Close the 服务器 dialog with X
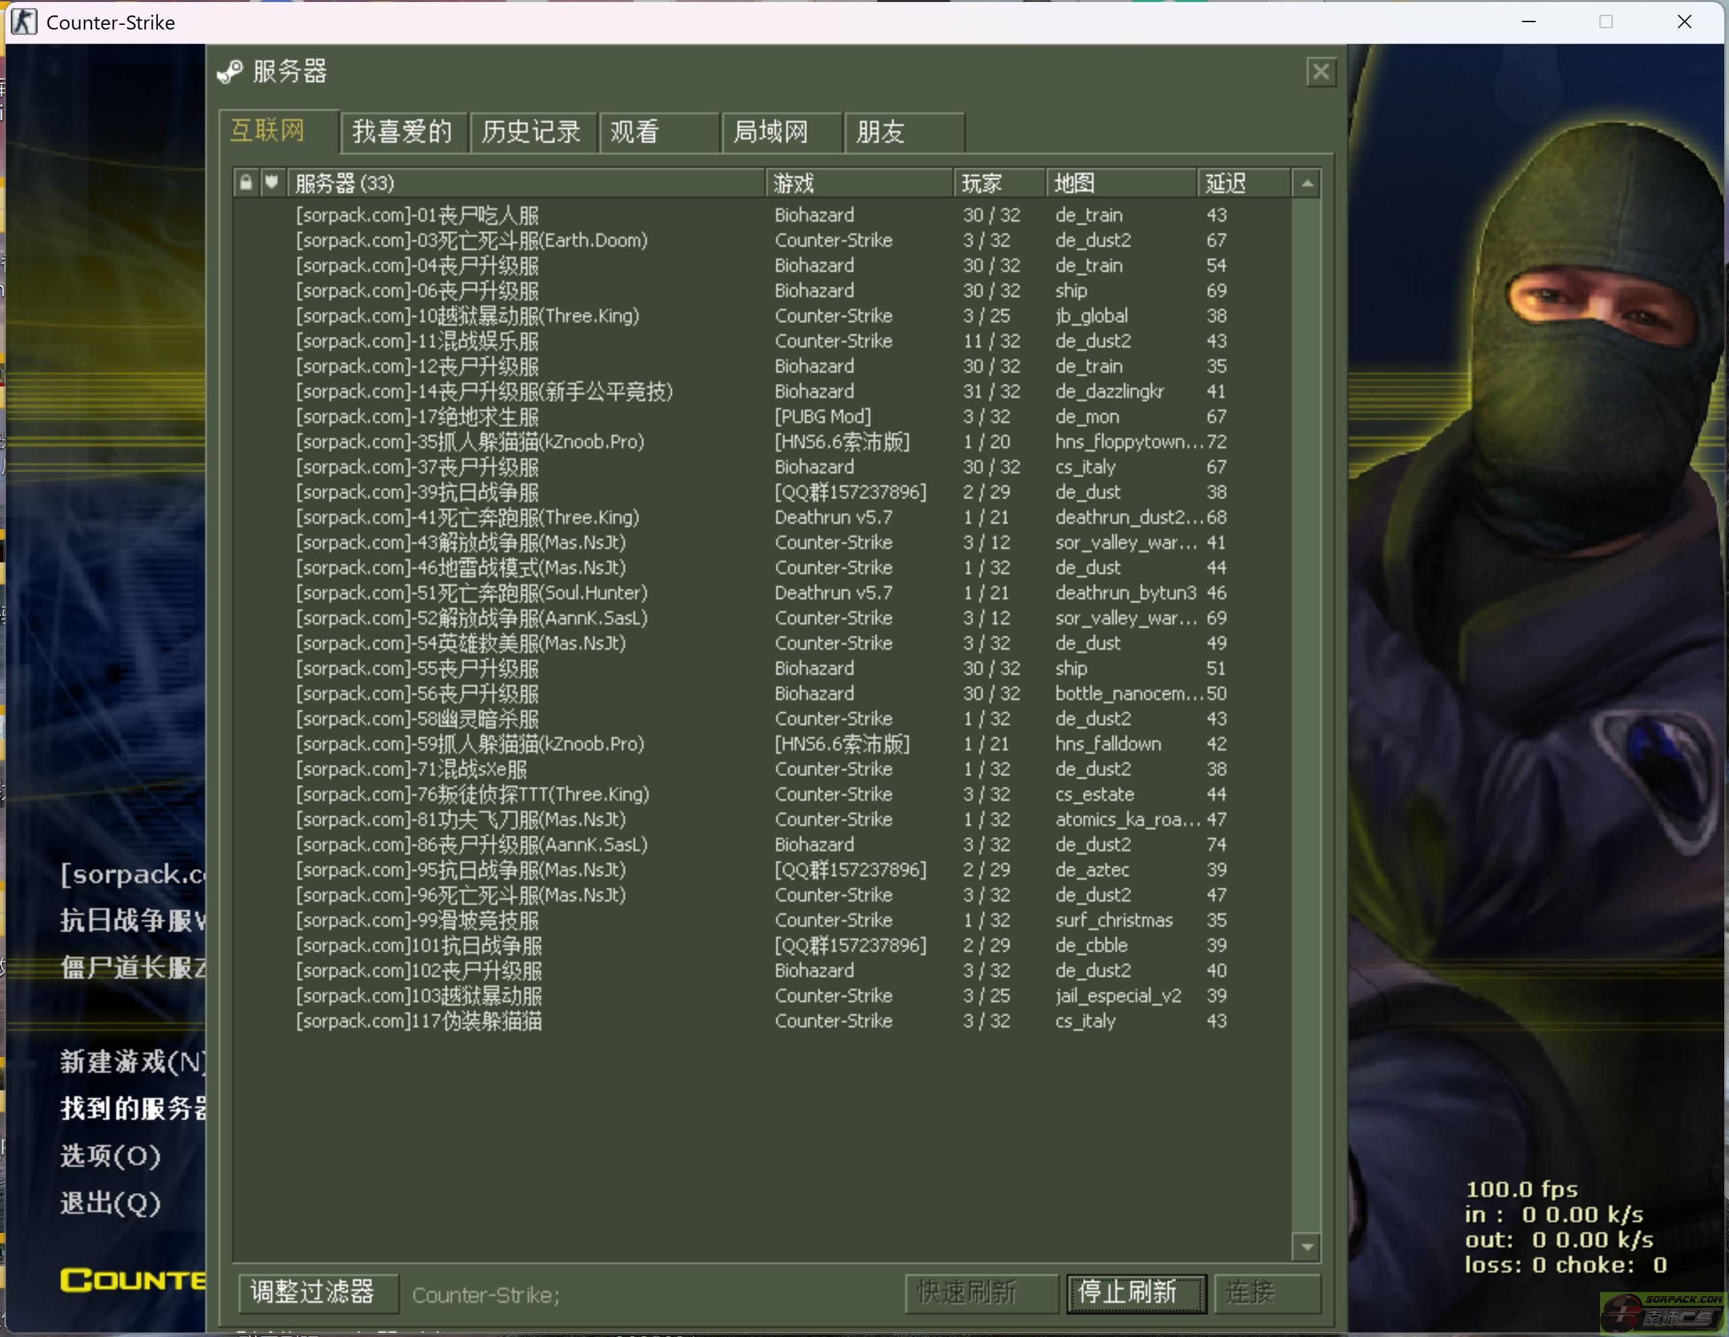 tap(1321, 72)
